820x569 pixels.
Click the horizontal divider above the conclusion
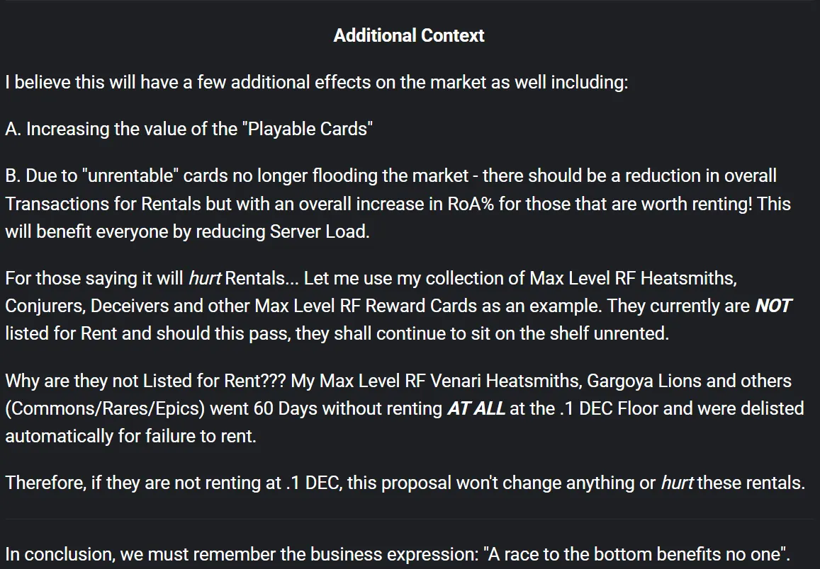pos(410,519)
